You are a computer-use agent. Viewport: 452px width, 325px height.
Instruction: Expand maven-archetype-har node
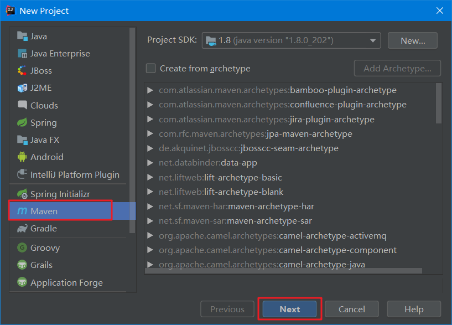150,207
